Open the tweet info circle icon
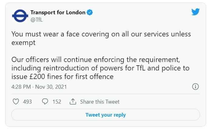This screenshot has height=130, width=218. click(x=195, y=87)
